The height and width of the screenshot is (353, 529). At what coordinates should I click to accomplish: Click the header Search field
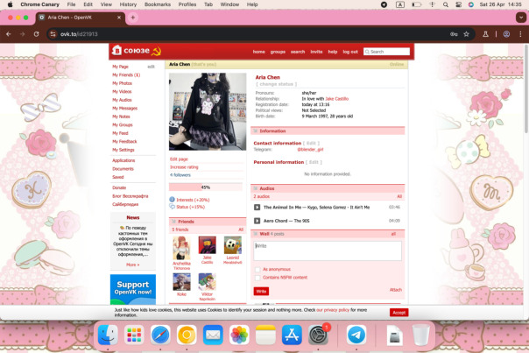pos(386,52)
